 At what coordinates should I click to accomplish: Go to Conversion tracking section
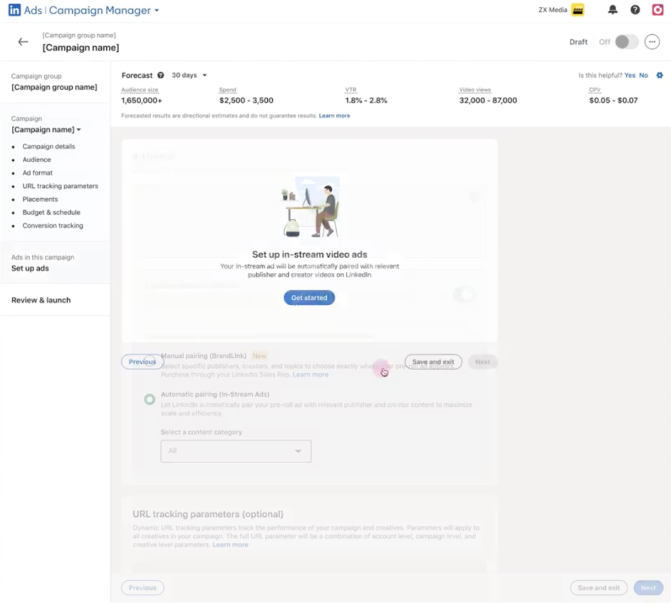click(x=53, y=226)
